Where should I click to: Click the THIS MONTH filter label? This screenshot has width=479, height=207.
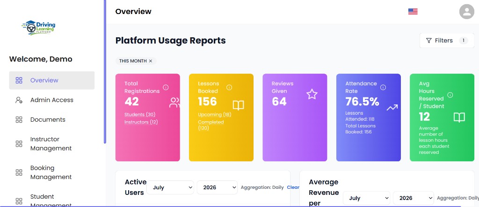pos(133,61)
